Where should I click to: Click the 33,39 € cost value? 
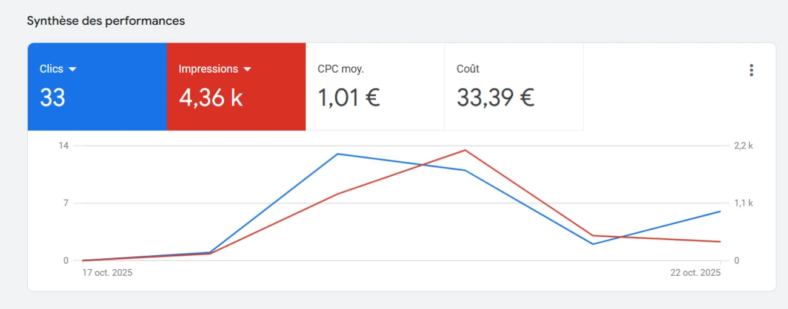click(495, 98)
